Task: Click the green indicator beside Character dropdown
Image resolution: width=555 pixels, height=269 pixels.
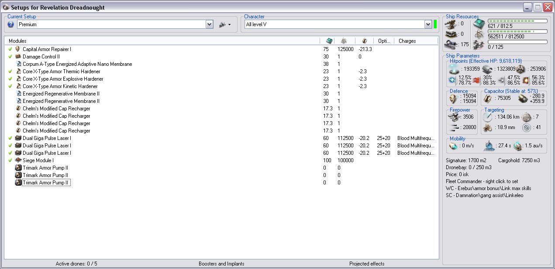Action: (435, 24)
